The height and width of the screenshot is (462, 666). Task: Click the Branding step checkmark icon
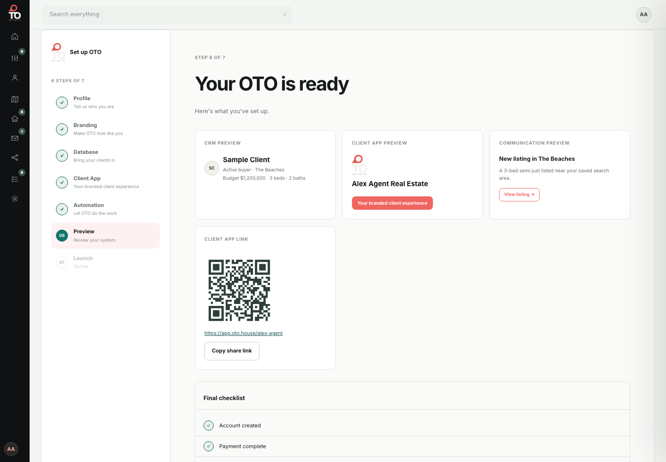point(62,129)
